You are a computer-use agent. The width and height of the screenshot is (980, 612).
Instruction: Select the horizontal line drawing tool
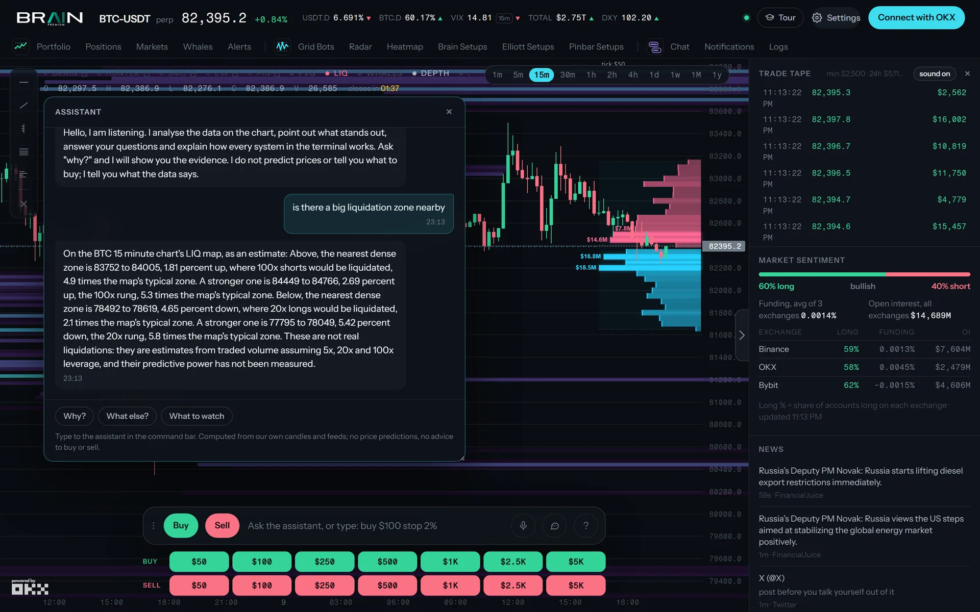point(23,82)
